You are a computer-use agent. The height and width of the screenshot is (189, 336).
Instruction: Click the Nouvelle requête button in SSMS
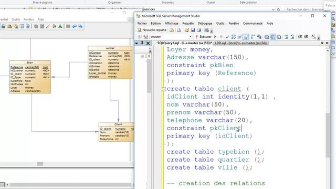pos(152,30)
